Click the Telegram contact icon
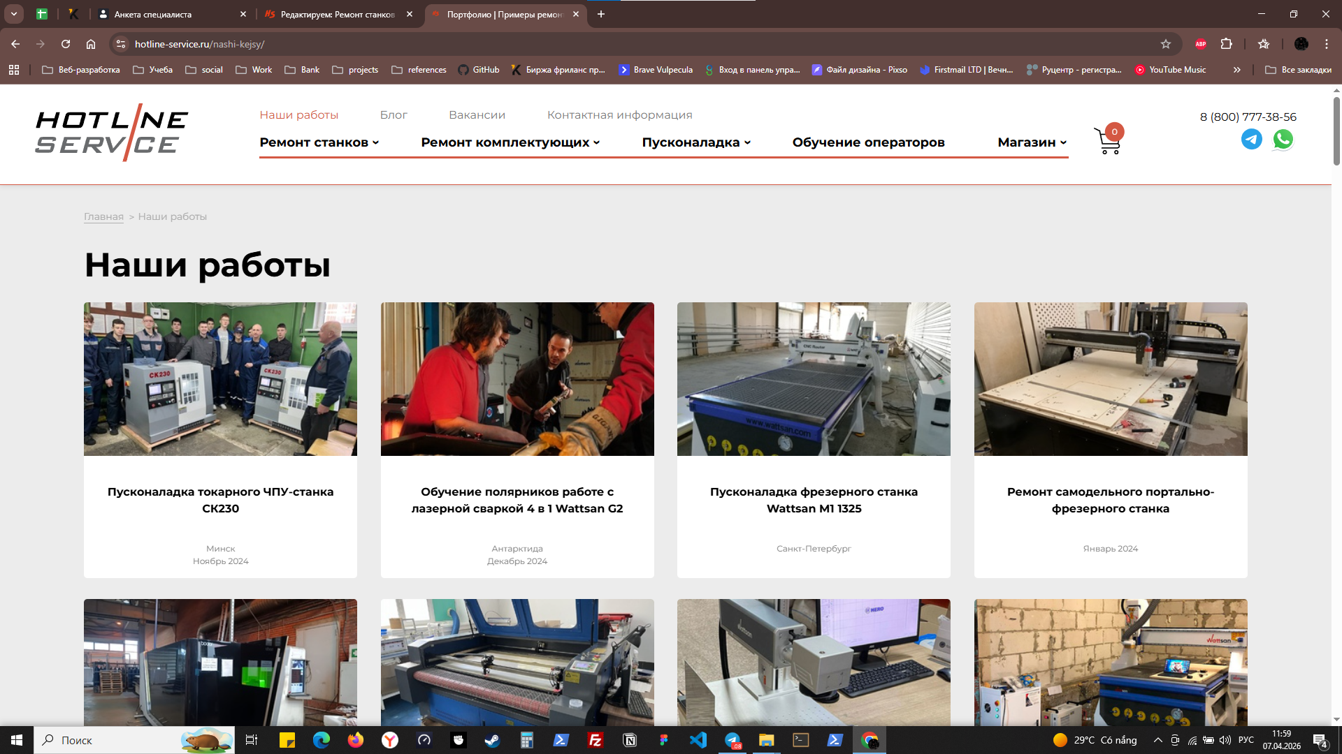This screenshot has height=754, width=1342. point(1251,140)
